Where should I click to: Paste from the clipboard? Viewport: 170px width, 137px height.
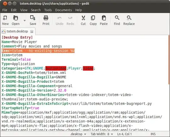tap(104, 20)
